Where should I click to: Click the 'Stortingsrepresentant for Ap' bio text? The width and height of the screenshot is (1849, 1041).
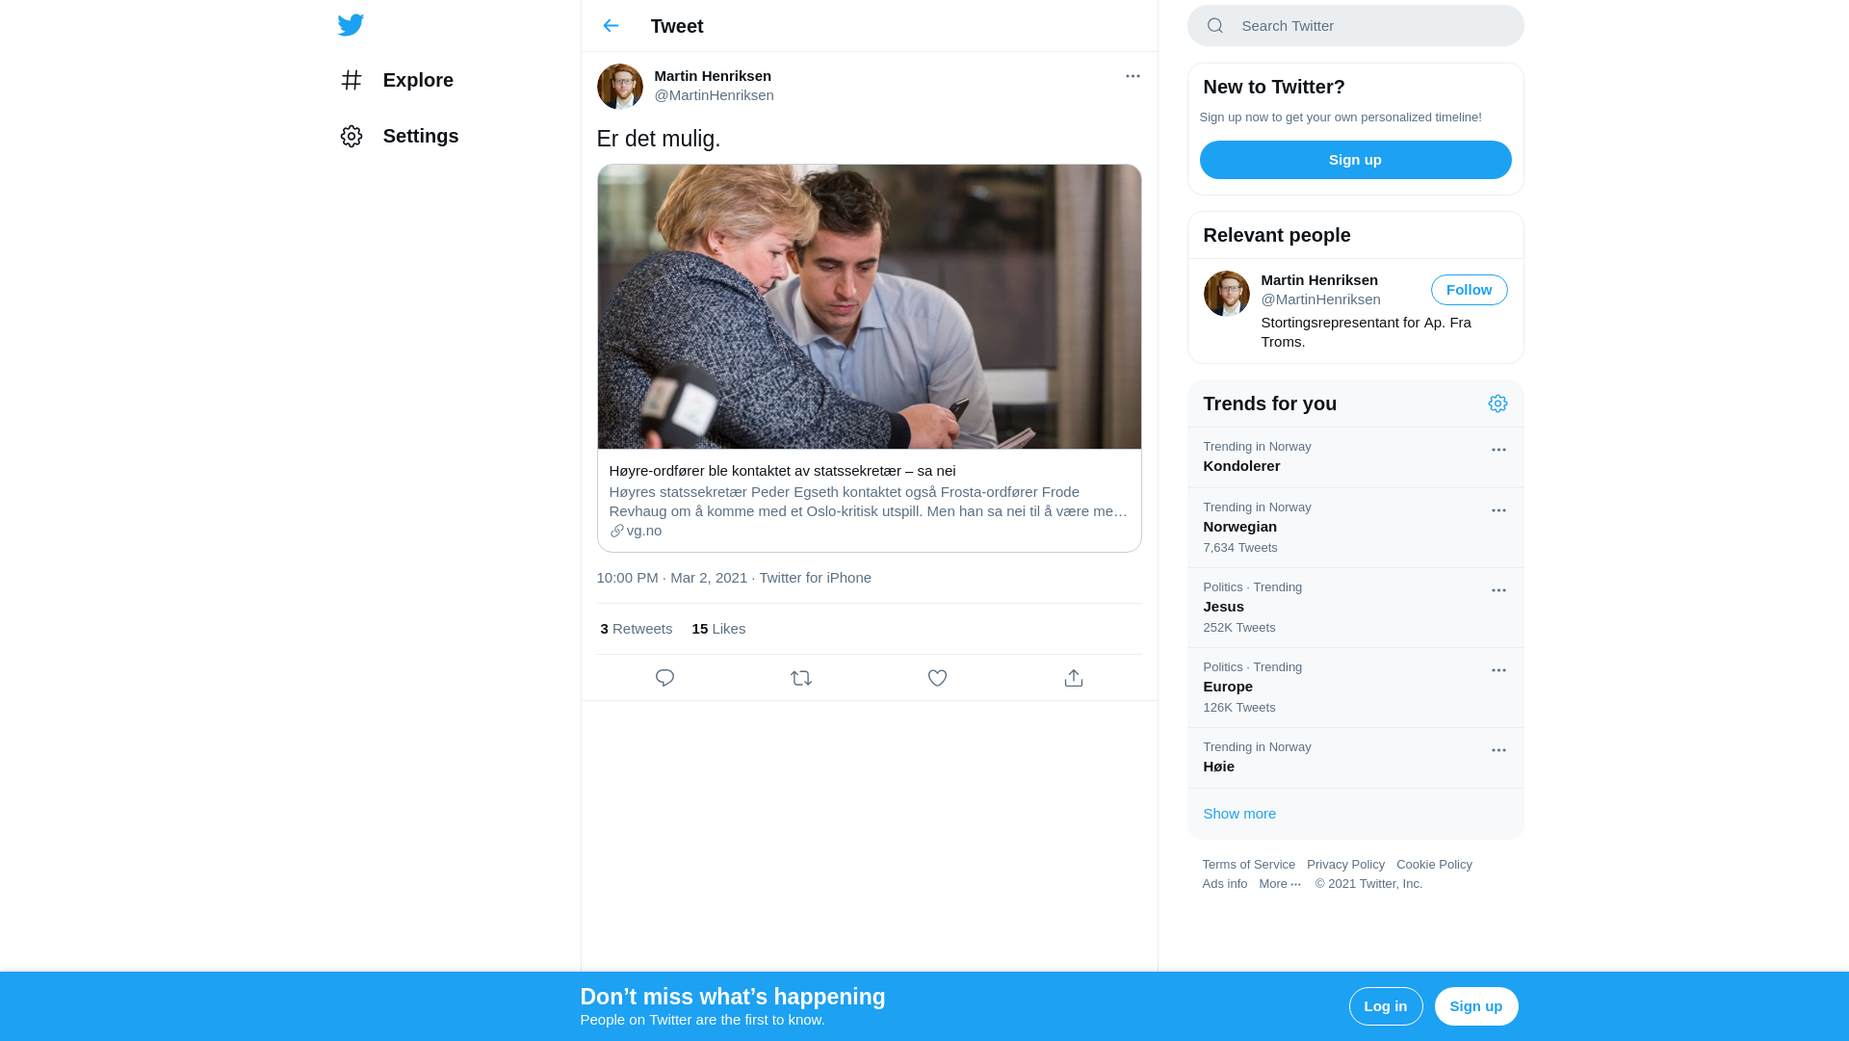[1366, 332]
